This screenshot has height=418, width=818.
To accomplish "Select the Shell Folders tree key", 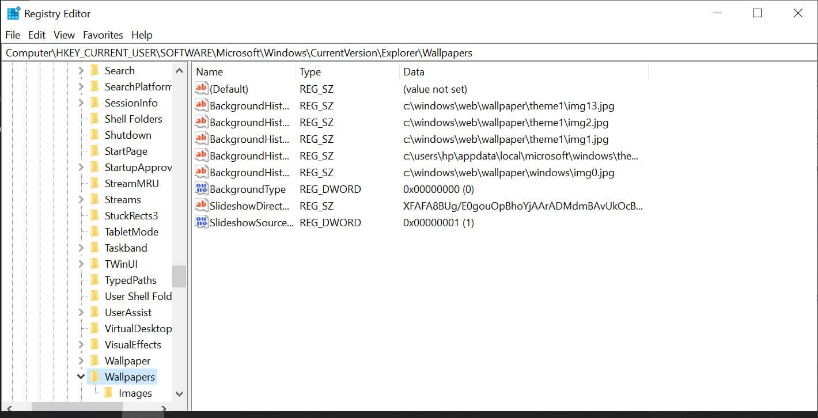I will tap(133, 119).
